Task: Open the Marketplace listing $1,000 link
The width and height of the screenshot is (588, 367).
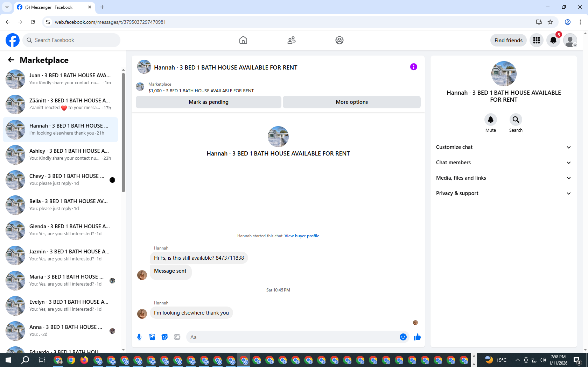Action: point(201,91)
